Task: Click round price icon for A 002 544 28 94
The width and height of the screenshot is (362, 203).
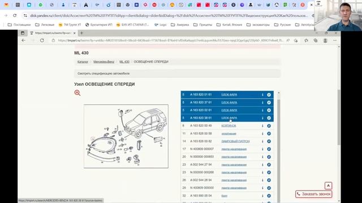Action: 269,180
